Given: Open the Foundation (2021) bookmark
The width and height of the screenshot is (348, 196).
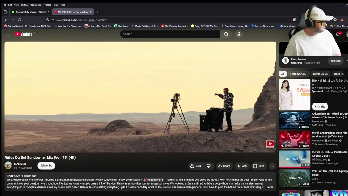Looking at the screenshot, I should pos(38,26).
